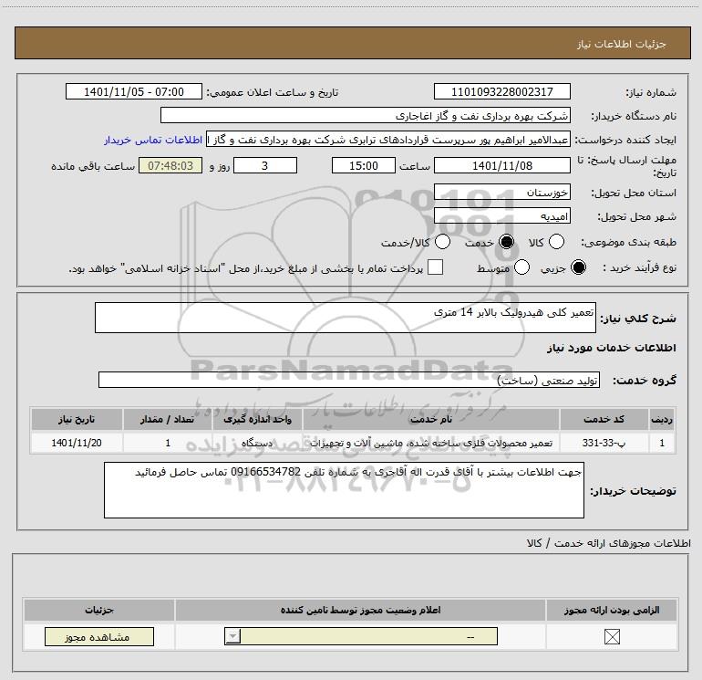Click the اعلام وضعیت مجوز توسط تامین کننده header
The height and width of the screenshot is (680, 702).
[360, 610]
